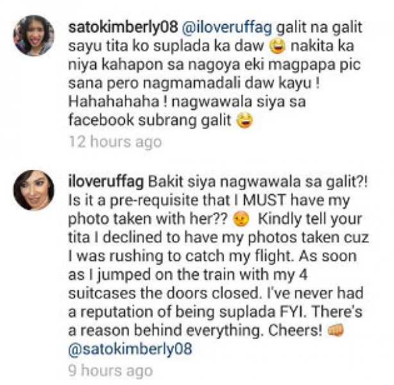Click the fist bump emoji after 'Cheers!'
The image size is (394, 385).
click(x=336, y=330)
